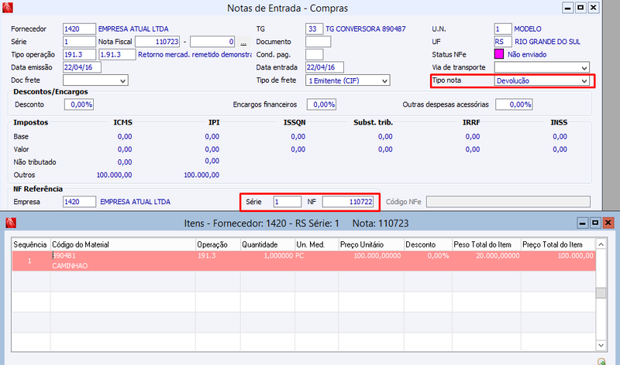Maximize the Itens sub-window
Screen dimensions: 620x365
[595, 223]
